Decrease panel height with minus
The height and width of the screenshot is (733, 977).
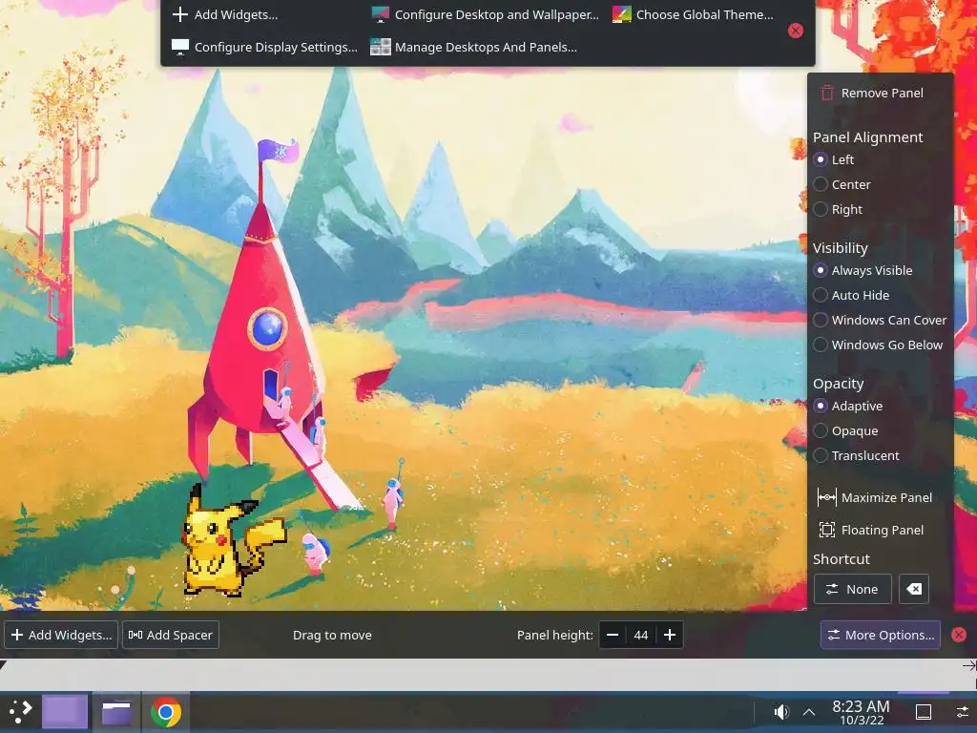(x=613, y=635)
